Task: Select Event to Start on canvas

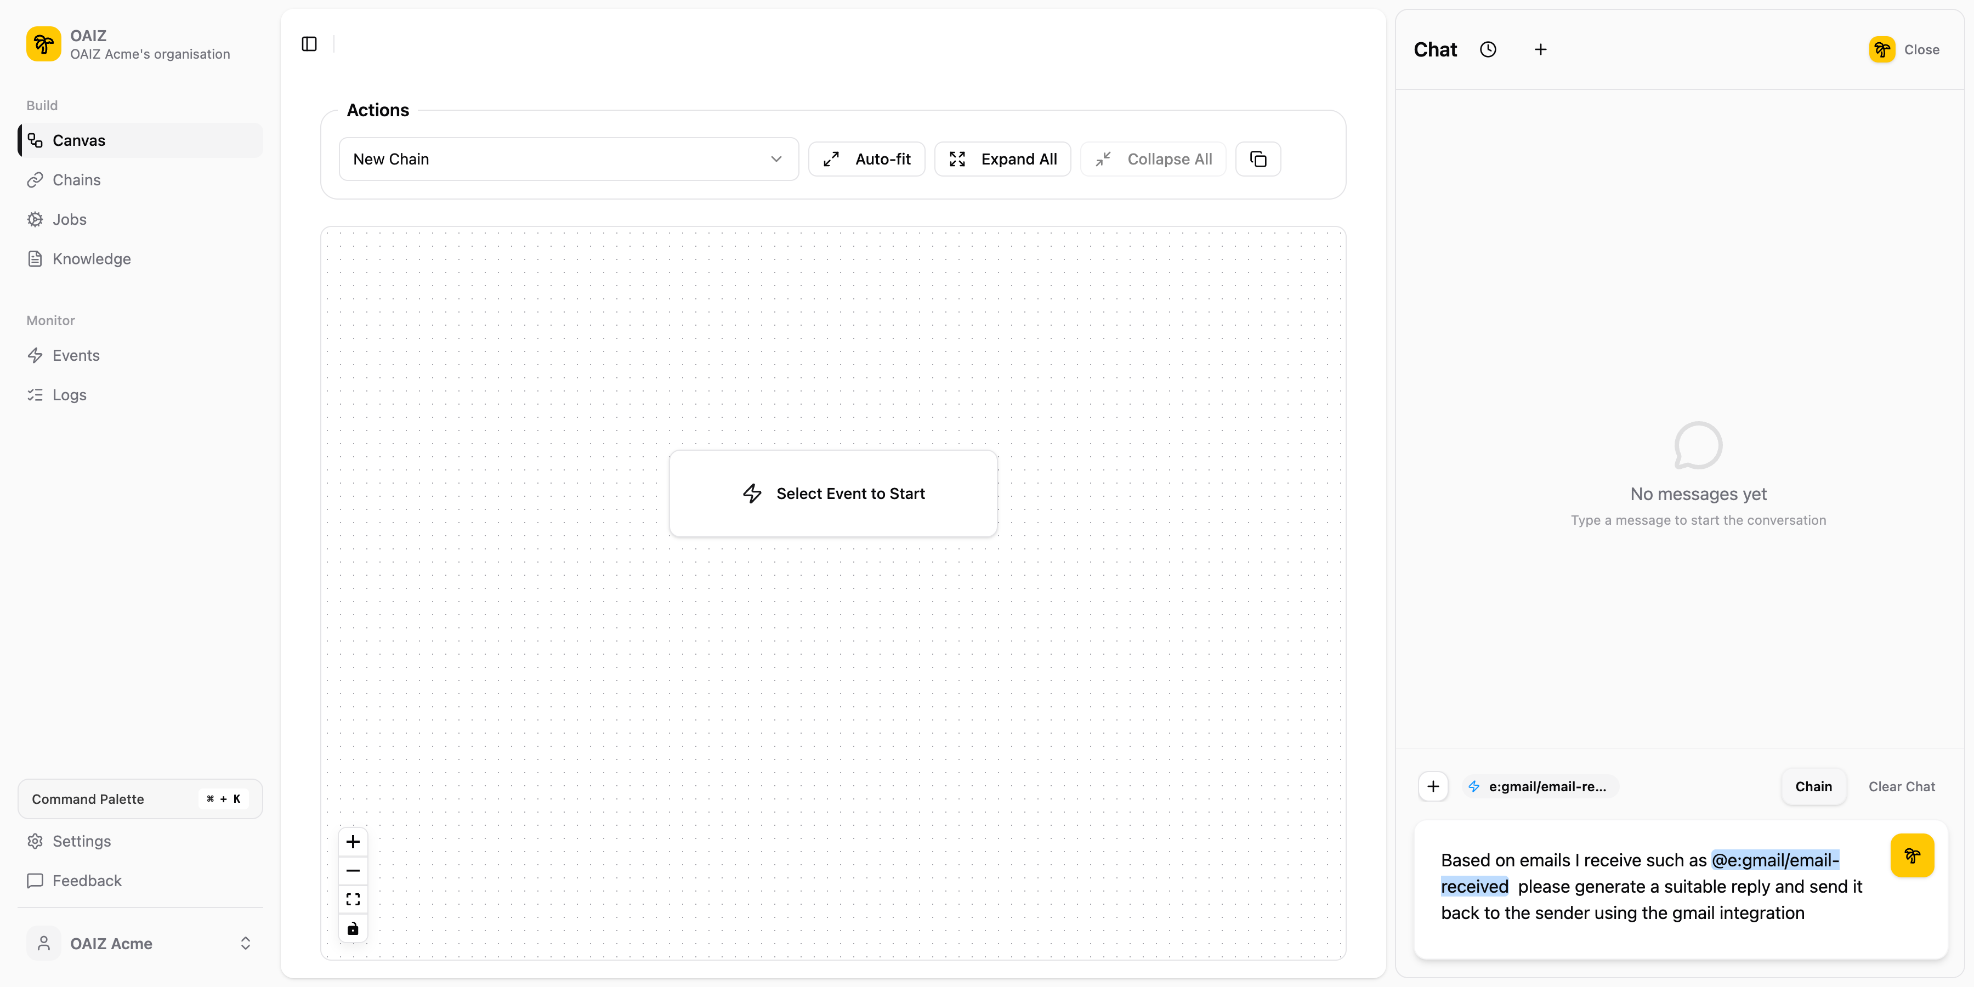Action: 833,493
